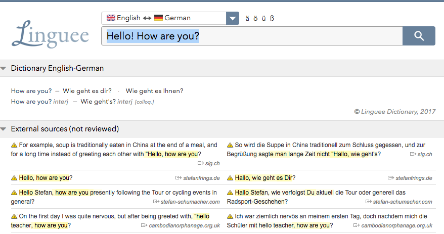The image size is (444, 234).
Task: Open the English-German language dropdown arrow
Action: pyautogui.click(x=232, y=18)
